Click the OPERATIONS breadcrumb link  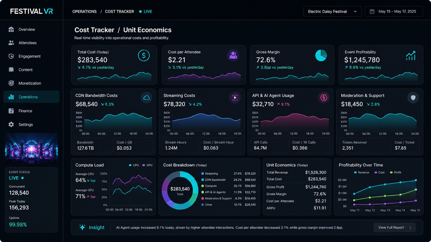(x=85, y=12)
